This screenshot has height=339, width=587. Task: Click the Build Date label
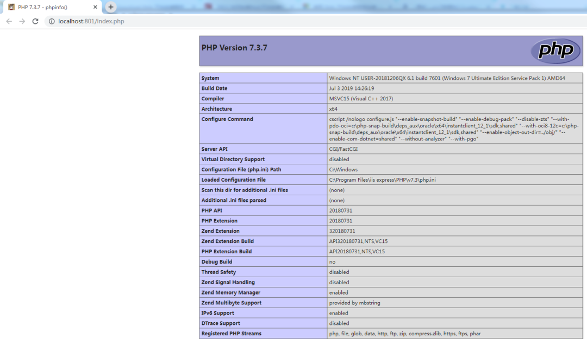(x=214, y=88)
